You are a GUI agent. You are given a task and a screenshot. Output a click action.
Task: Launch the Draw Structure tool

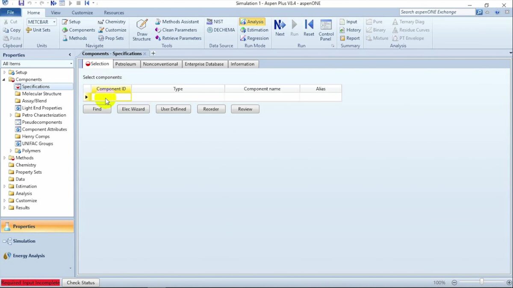pyautogui.click(x=142, y=30)
